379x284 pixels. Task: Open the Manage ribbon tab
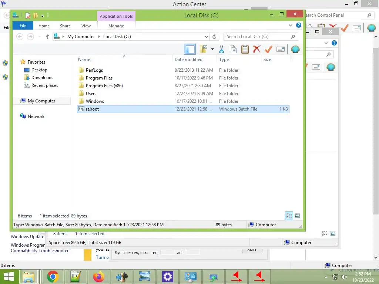click(x=116, y=26)
